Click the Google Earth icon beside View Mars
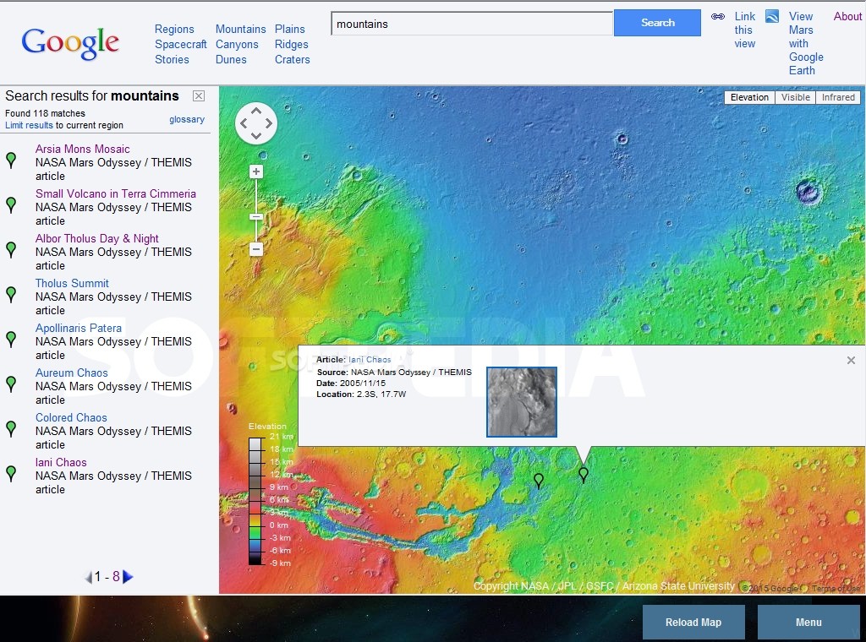Viewport: 866px width, 642px height. [772, 16]
